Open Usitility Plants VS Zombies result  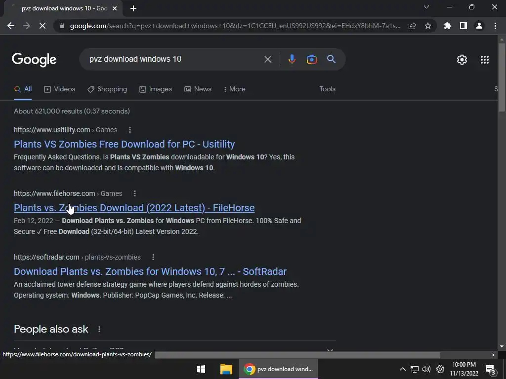[x=124, y=144]
